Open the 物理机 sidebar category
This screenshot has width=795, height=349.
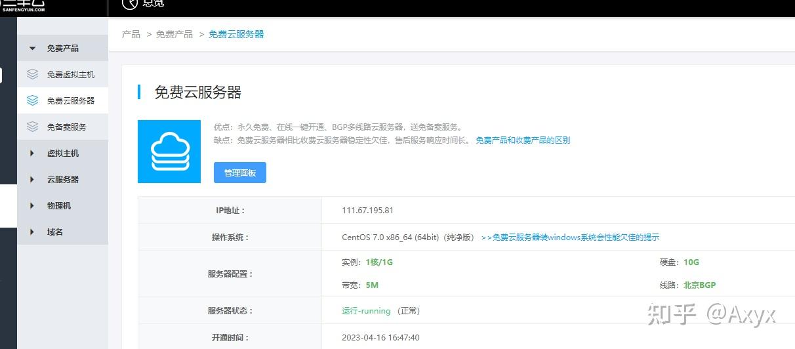(x=63, y=205)
